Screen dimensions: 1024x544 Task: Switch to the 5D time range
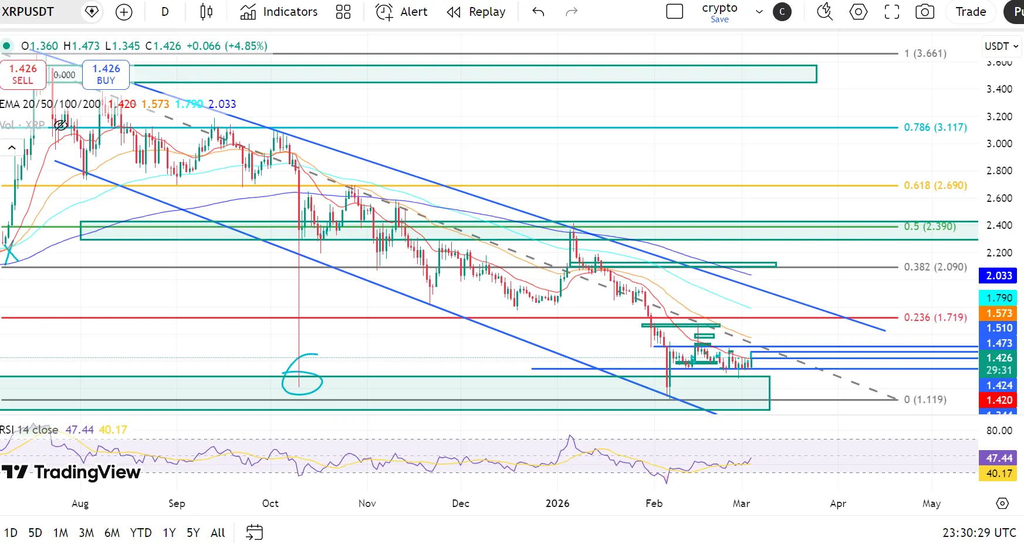click(35, 532)
